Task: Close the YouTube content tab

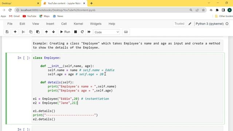Action: pyautogui.click(x=84, y=3)
